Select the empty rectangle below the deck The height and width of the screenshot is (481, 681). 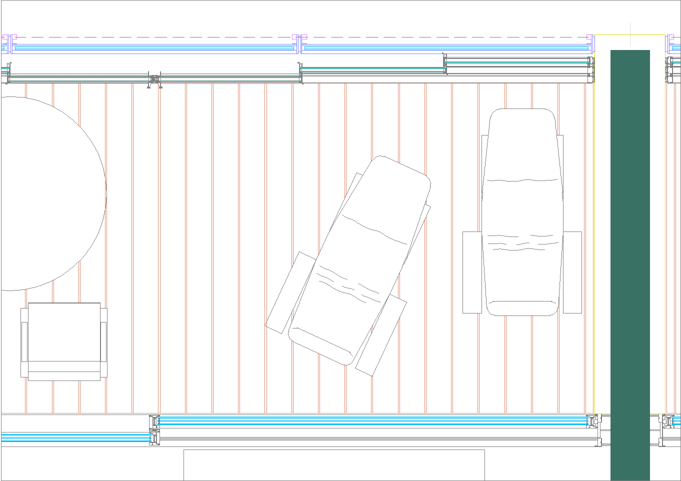[x=334, y=465]
